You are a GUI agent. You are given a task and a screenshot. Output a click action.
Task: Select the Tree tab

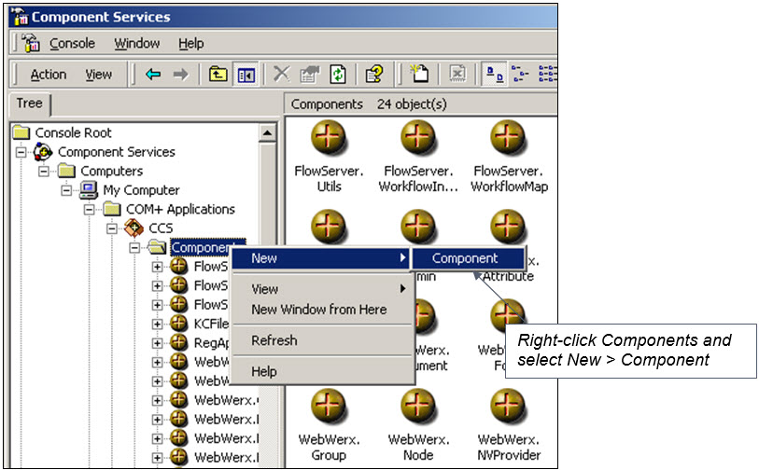[x=30, y=104]
